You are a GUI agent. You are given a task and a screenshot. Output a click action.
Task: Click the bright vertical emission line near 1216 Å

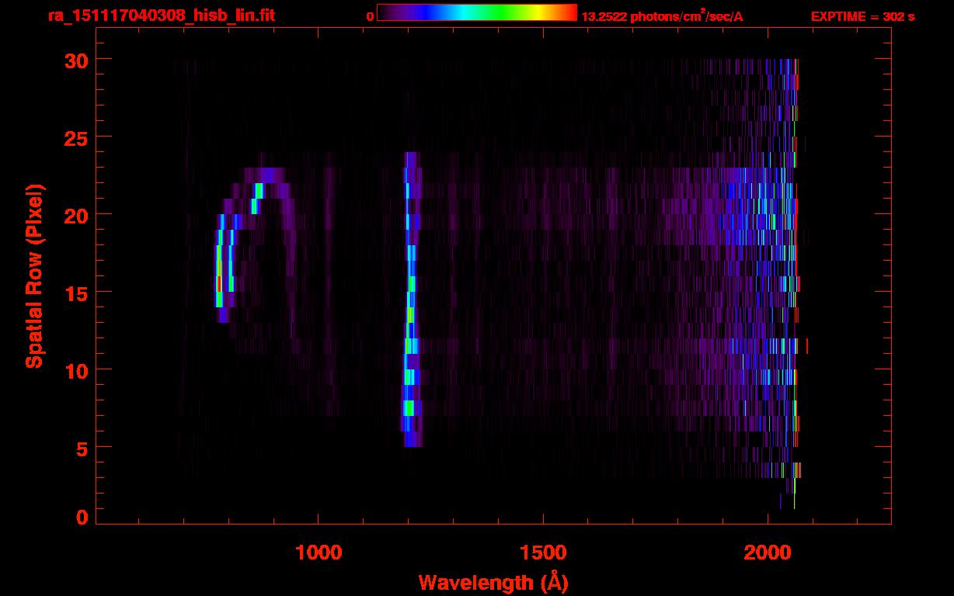(x=411, y=300)
